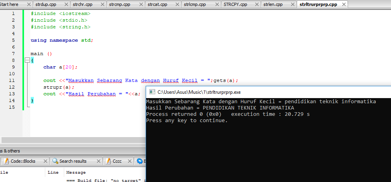
Task: Open the Search results log tab
Action: [x=73, y=161]
